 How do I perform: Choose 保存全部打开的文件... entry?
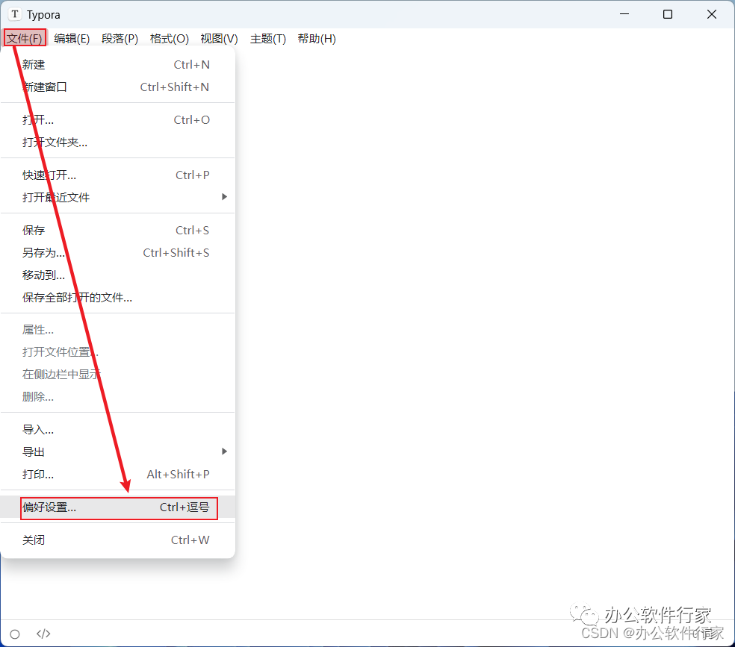click(x=117, y=297)
